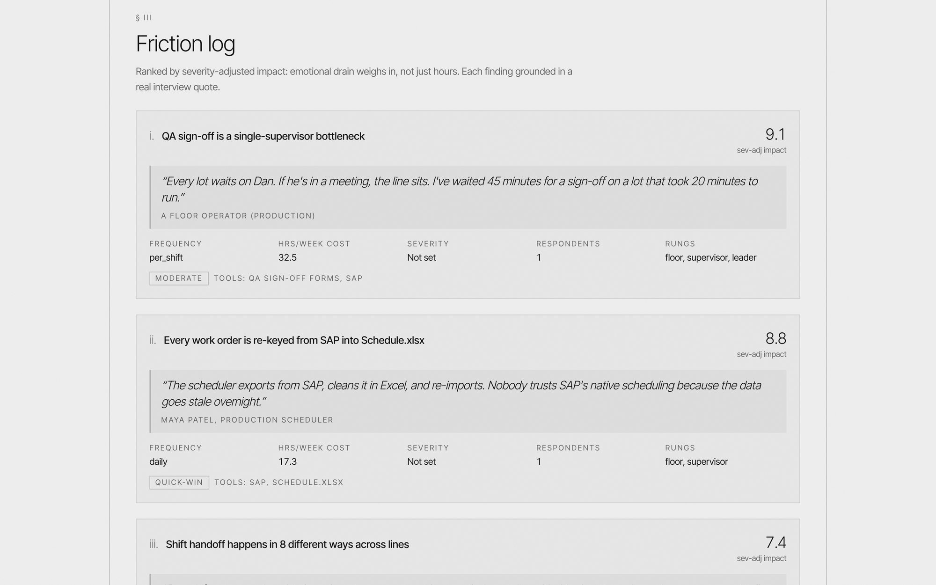936x585 pixels.
Task: Click the "Friction log" section heading
Action: click(185, 44)
